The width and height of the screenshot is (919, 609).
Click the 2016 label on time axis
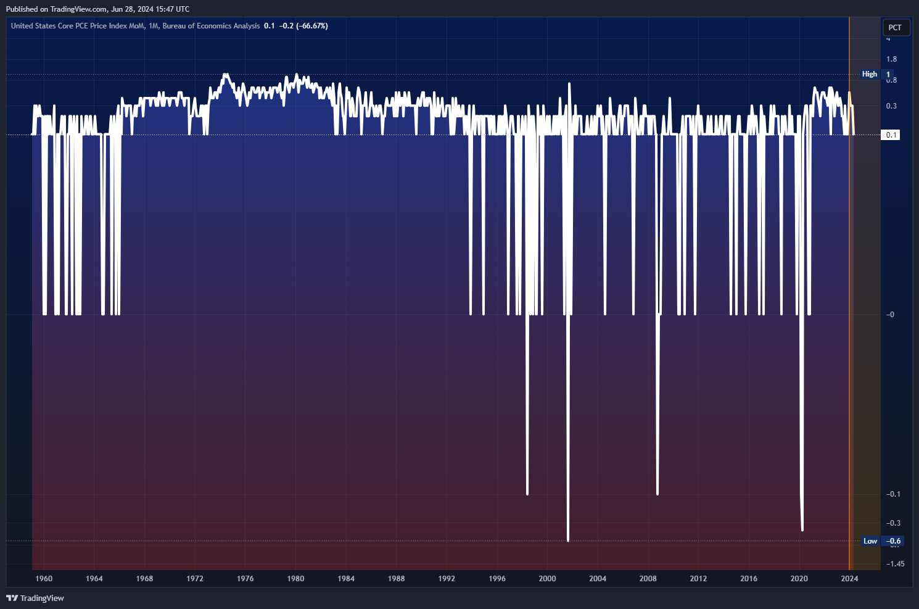pyautogui.click(x=749, y=579)
